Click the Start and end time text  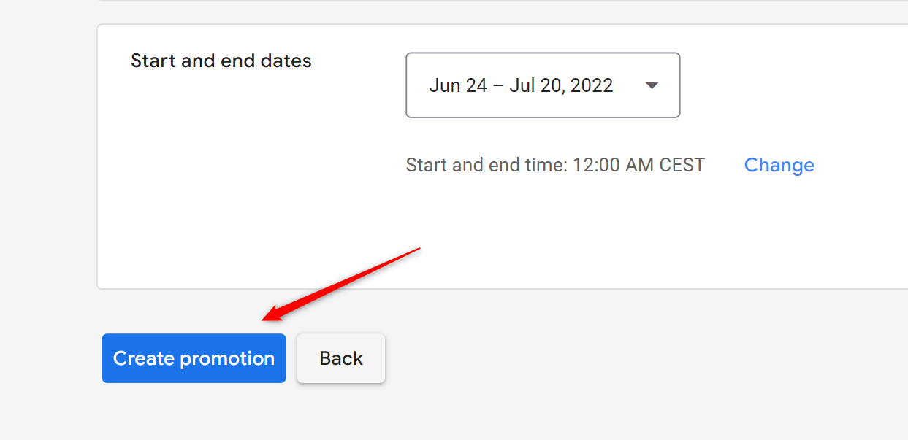pyautogui.click(x=487, y=165)
